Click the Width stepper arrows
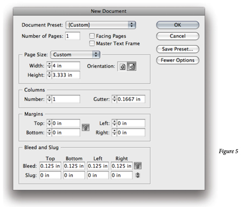Viewport: 243px width, 207px height. (x=49, y=66)
